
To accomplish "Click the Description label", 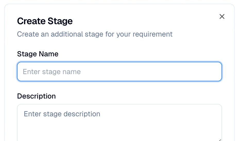I will pyautogui.click(x=36, y=96).
